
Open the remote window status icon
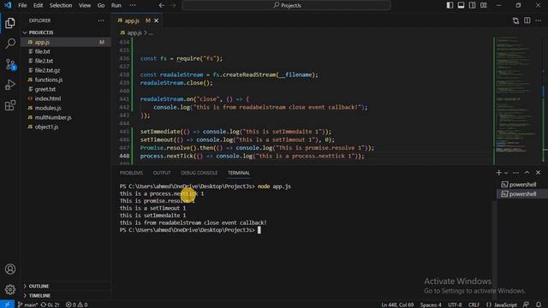pos(7,305)
